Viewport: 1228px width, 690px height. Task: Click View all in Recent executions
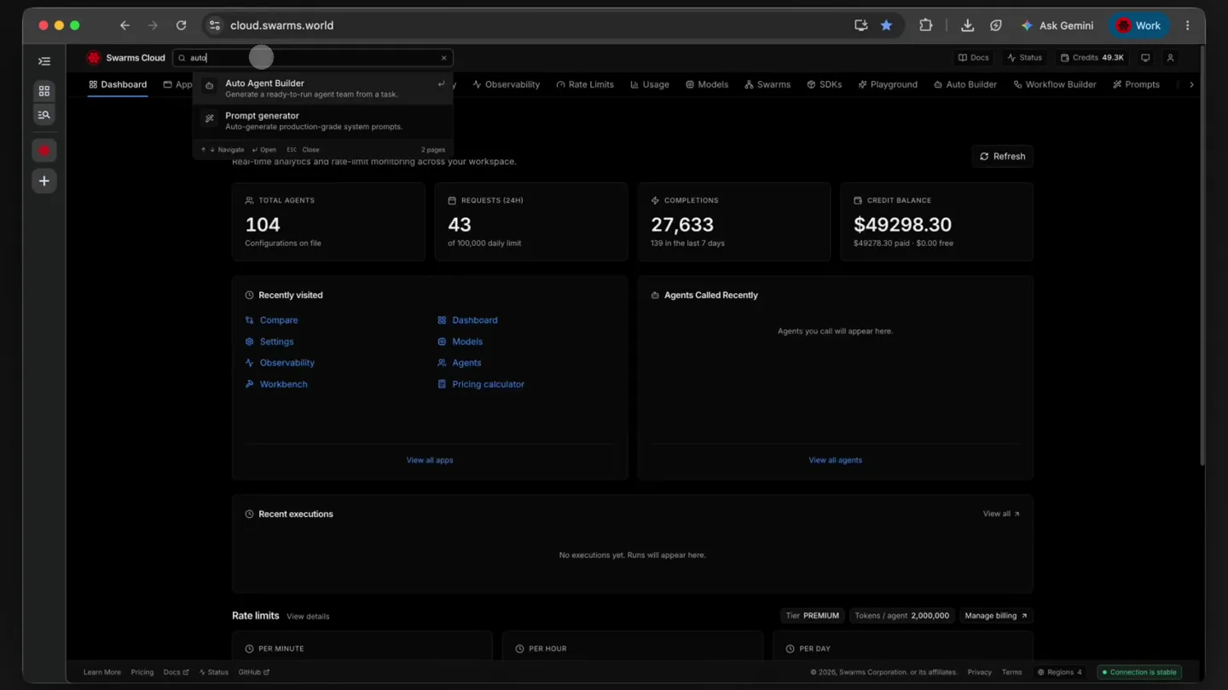point(1001,514)
